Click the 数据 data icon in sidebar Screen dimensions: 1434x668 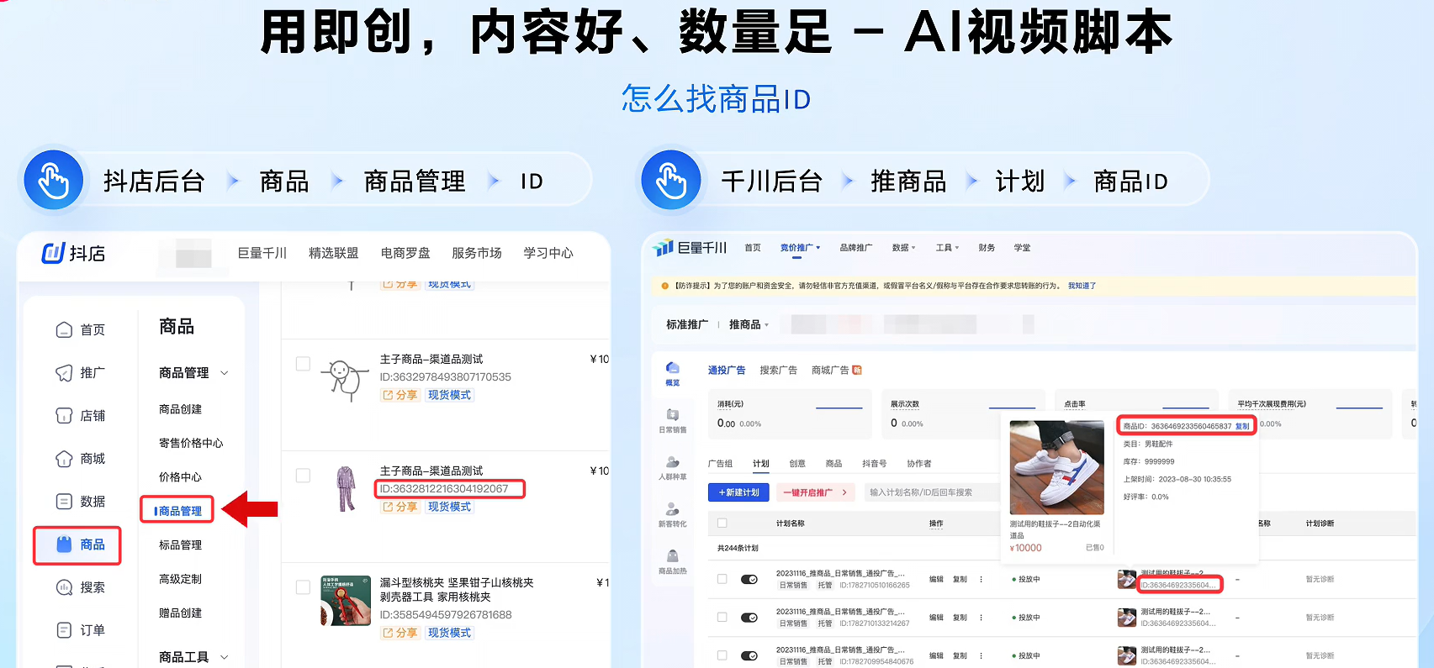(x=64, y=502)
